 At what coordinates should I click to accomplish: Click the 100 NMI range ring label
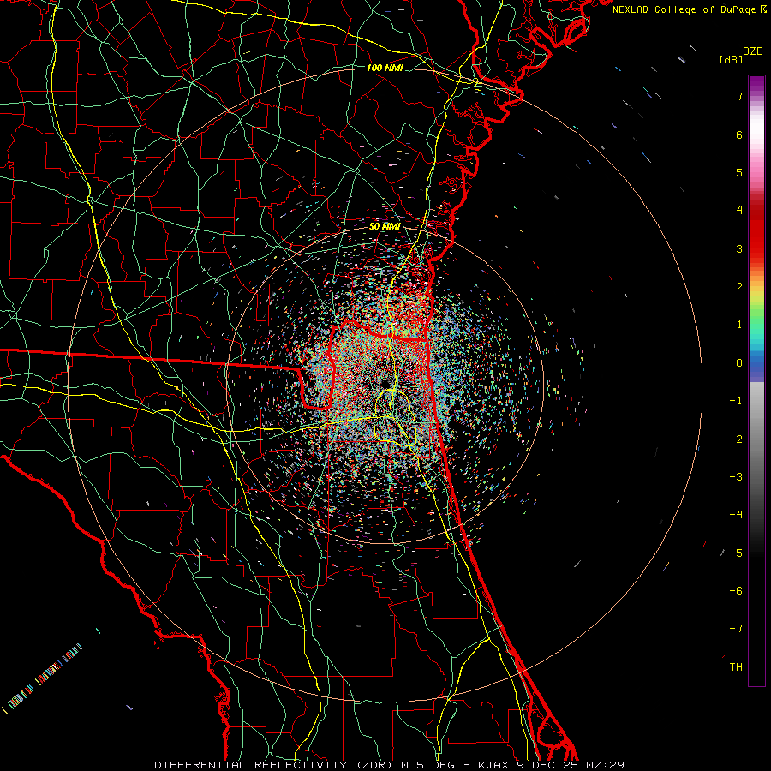pyautogui.click(x=385, y=68)
